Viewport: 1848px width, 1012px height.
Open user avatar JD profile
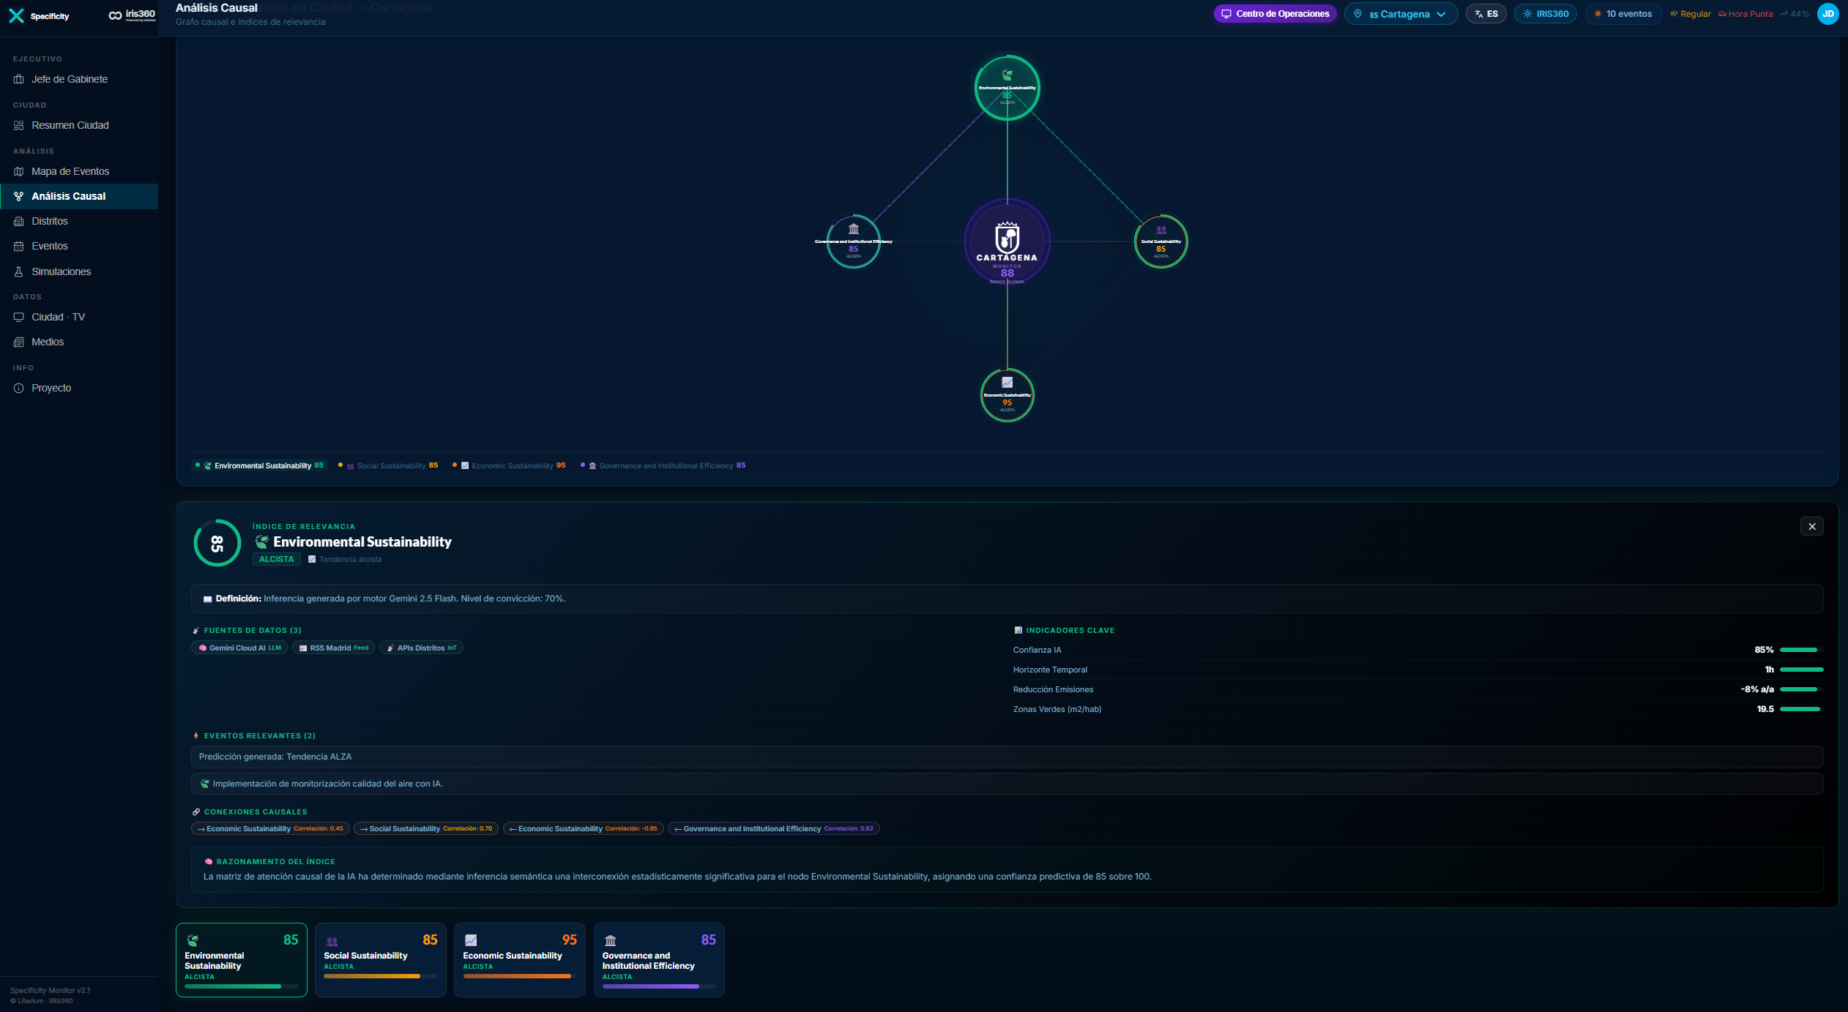1827,14
